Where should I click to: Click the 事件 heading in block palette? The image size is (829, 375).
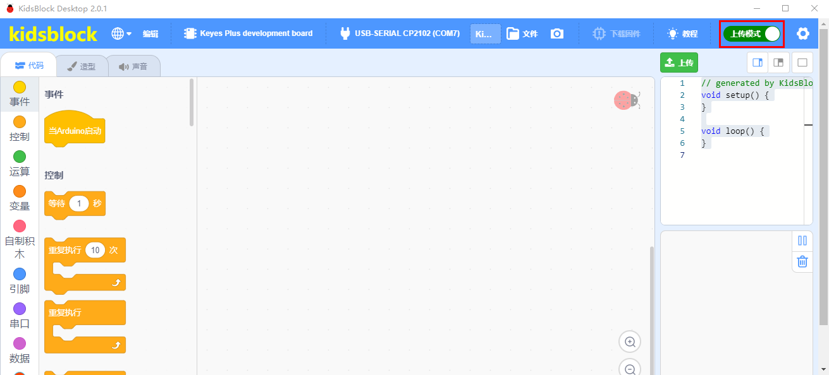(x=54, y=95)
